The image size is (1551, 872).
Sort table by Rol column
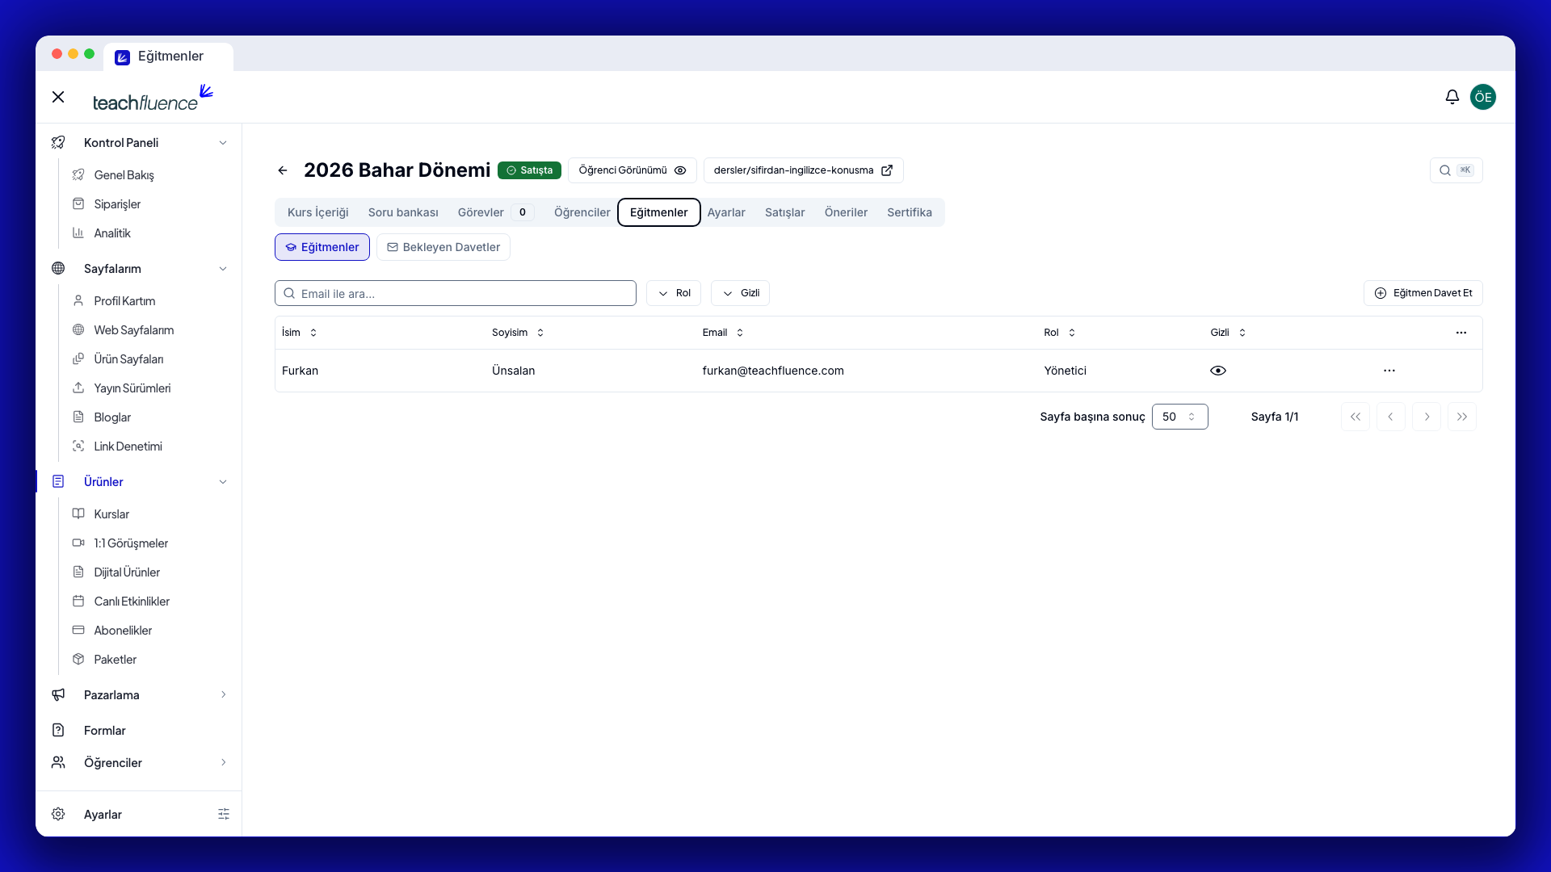[x=1059, y=333]
